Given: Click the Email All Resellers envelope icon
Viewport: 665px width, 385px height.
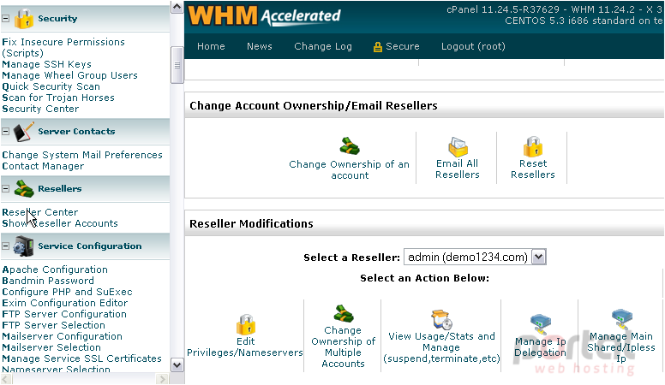Looking at the screenshot, I should pos(458,146).
